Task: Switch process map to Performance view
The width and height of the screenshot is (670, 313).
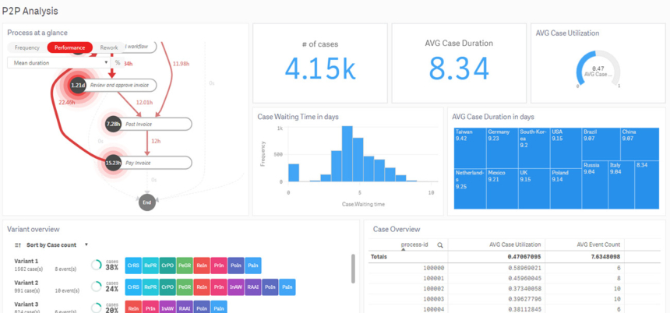Action: point(69,47)
